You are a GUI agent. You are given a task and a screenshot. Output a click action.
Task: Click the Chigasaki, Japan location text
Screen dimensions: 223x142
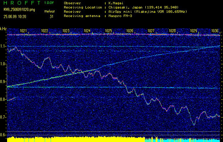point(143,7)
